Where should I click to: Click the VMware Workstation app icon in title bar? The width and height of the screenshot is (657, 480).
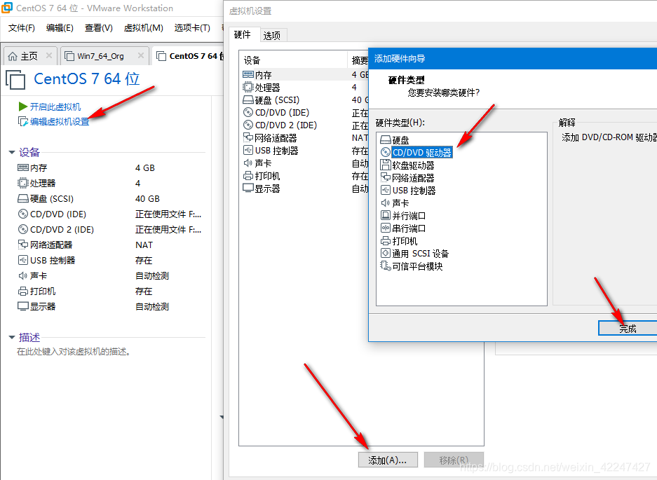tap(7, 8)
